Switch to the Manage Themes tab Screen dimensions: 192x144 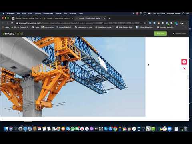coord(27,18)
